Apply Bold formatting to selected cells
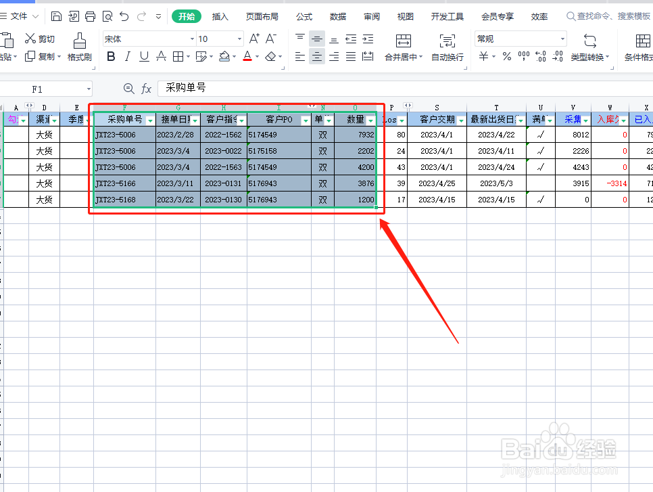Screen dimensions: 653x492 pyautogui.click(x=111, y=57)
